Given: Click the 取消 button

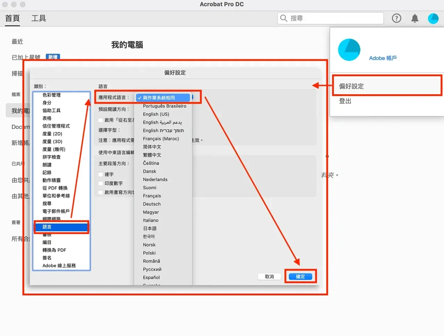Looking at the screenshot, I should [269, 276].
